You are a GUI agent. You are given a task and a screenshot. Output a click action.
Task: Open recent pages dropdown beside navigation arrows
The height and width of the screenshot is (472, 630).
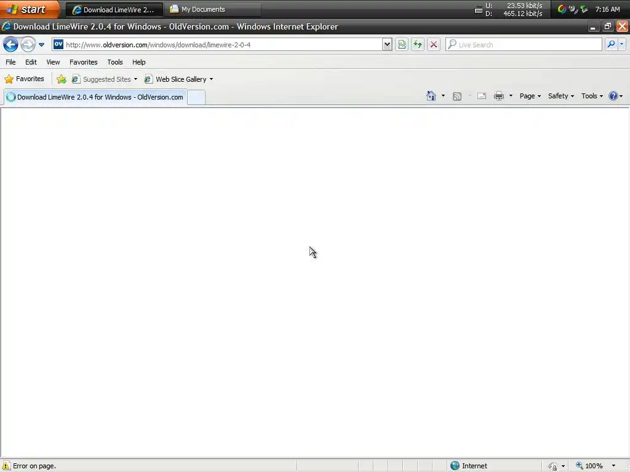[41, 44]
